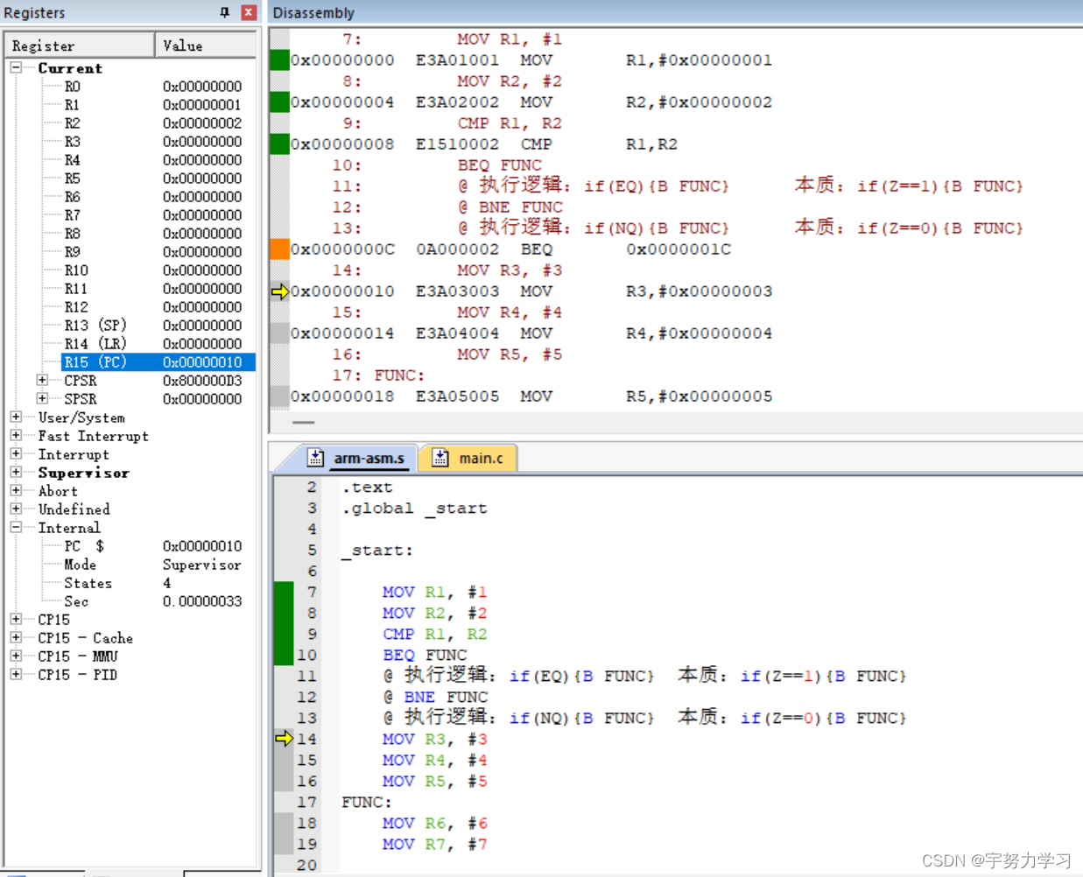Click the Sec value 0.00000033
Screen dimensions: 1083x877
pyautogui.click(x=202, y=601)
